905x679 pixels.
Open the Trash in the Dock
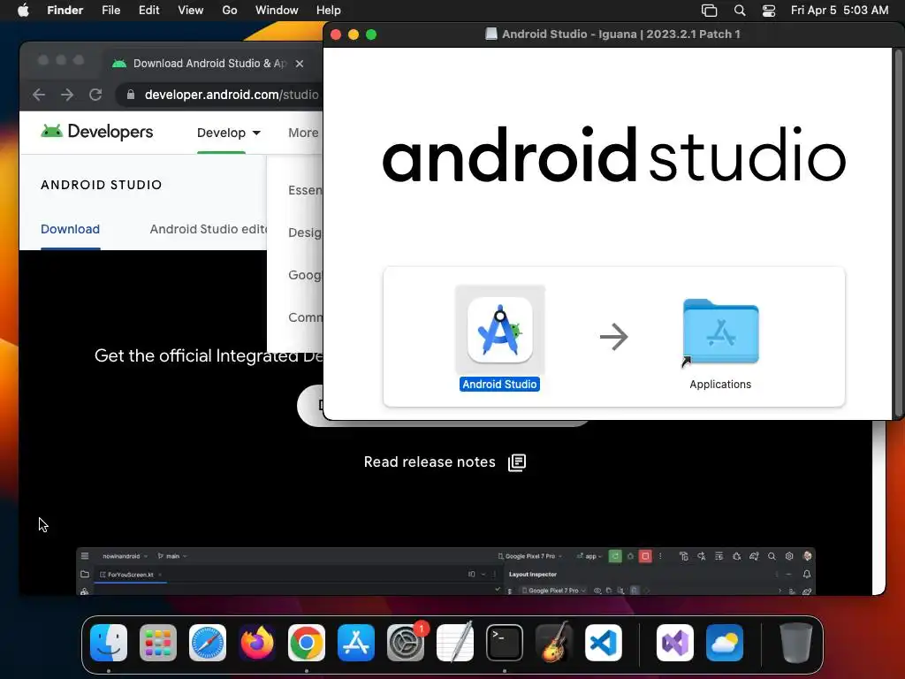[x=796, y=643]
